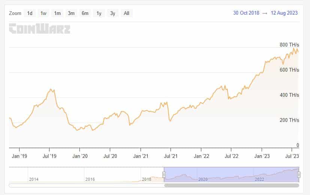The height and width of the screenshot is (195, 310).
Task: Click navigator at the 2014 label
Action: point(34,179)
